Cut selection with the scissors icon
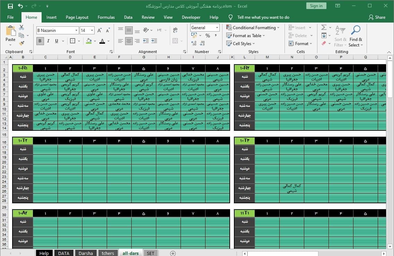 tap(21, 27)
